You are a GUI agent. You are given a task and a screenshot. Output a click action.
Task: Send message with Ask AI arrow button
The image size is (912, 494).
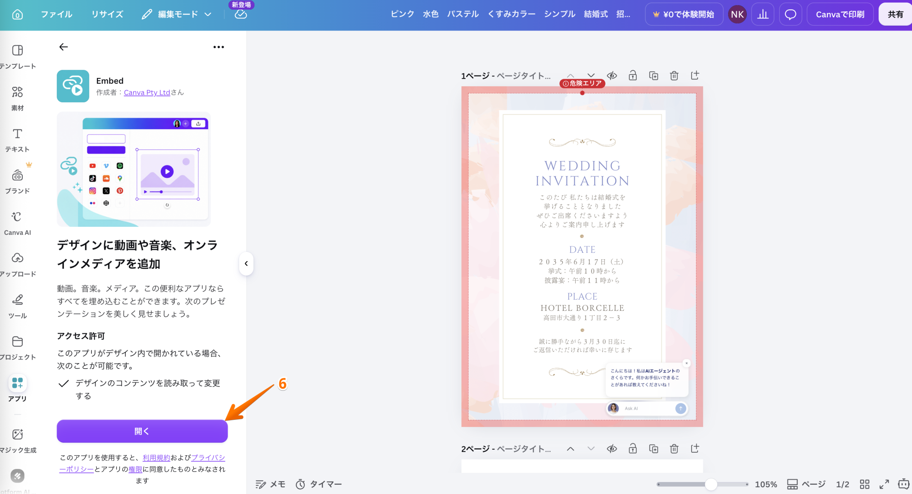(x=680, y=408)
